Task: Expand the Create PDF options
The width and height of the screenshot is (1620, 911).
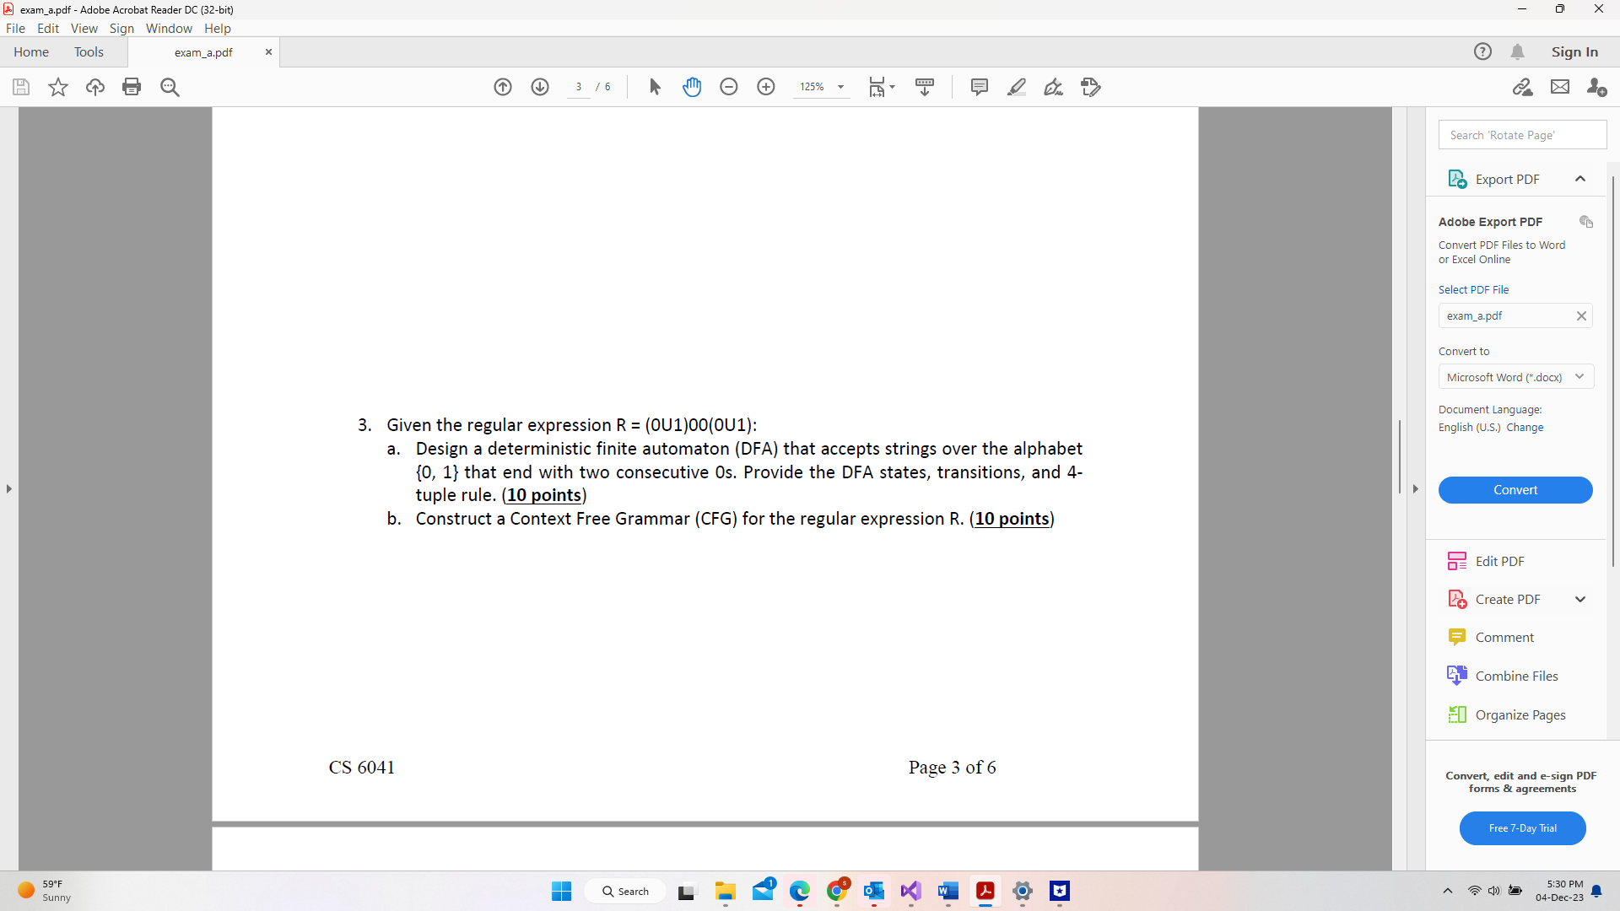Action: point(1580,599)
